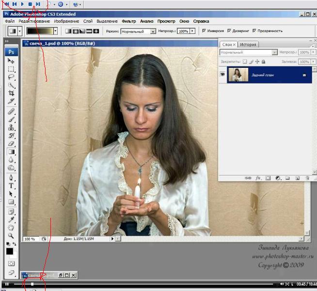Toggle the Инверсия checkbox

coord(204,31)
